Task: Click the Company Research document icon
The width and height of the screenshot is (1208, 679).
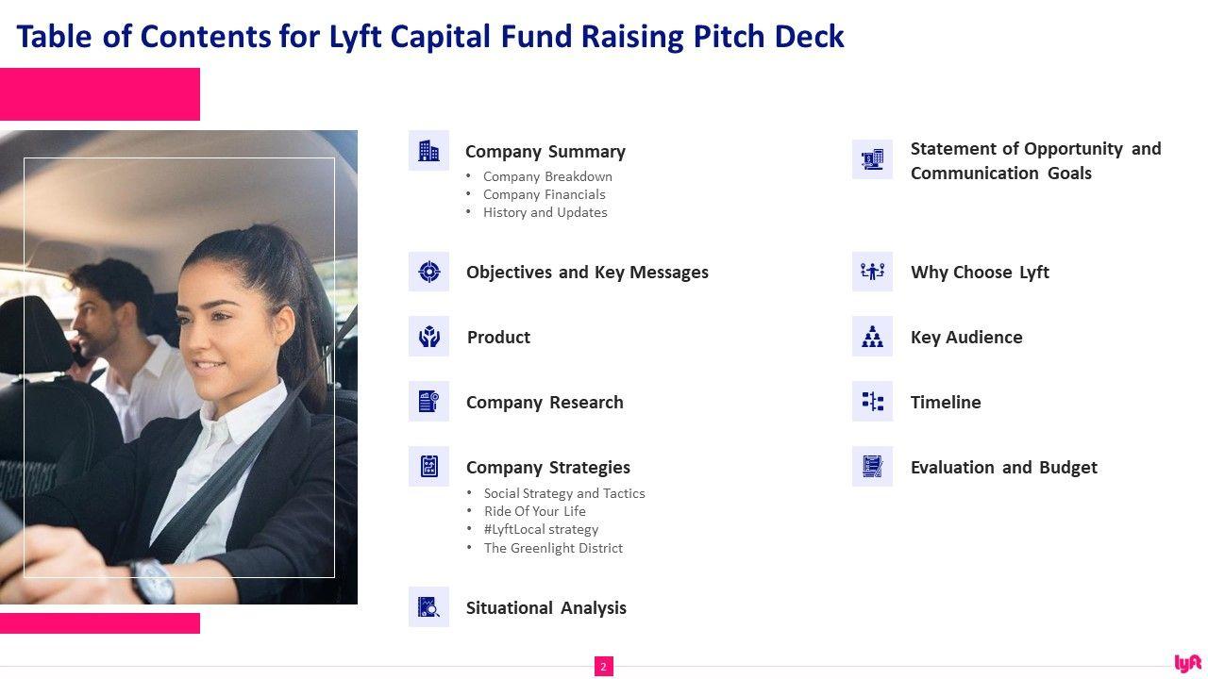Action: pyautogui.click(x=428, y=402)
